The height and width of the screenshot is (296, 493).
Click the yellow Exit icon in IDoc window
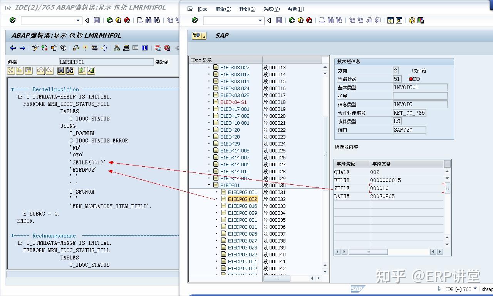[300, 20]
